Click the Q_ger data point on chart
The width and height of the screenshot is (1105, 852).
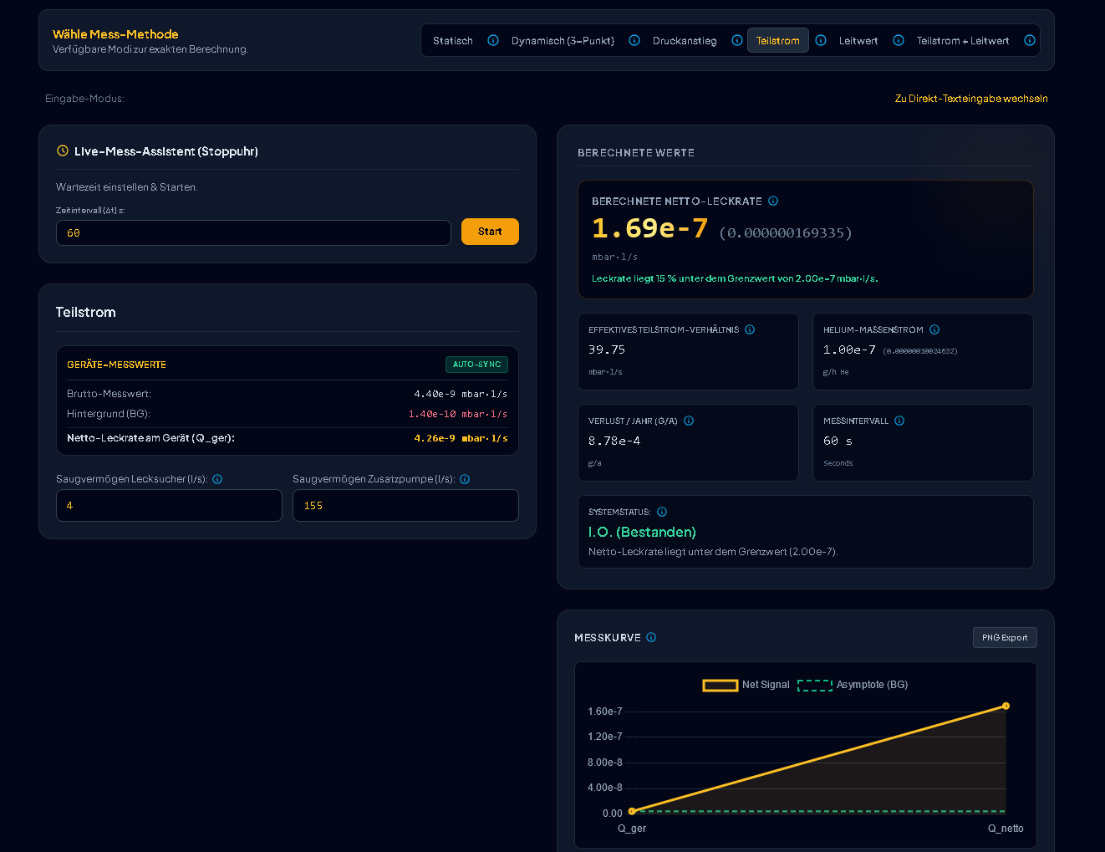click(632, 811)
